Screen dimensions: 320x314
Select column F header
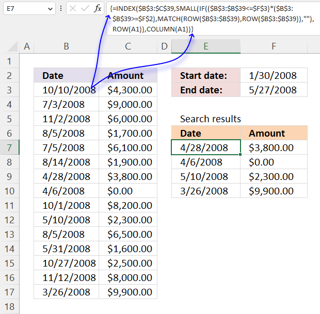(274, 47)
